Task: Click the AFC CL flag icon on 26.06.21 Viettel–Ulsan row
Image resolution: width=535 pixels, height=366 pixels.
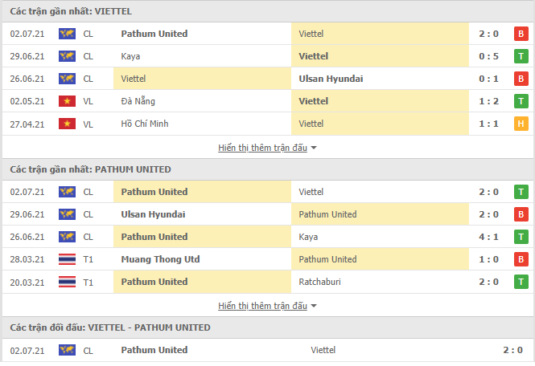Action: [x=67, y=79]
